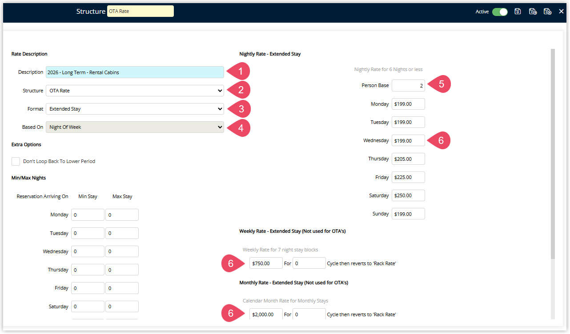This screenshot has width=570, height=334.
Task: Click the Extra Options heading
Action: (x=26, y=145)
